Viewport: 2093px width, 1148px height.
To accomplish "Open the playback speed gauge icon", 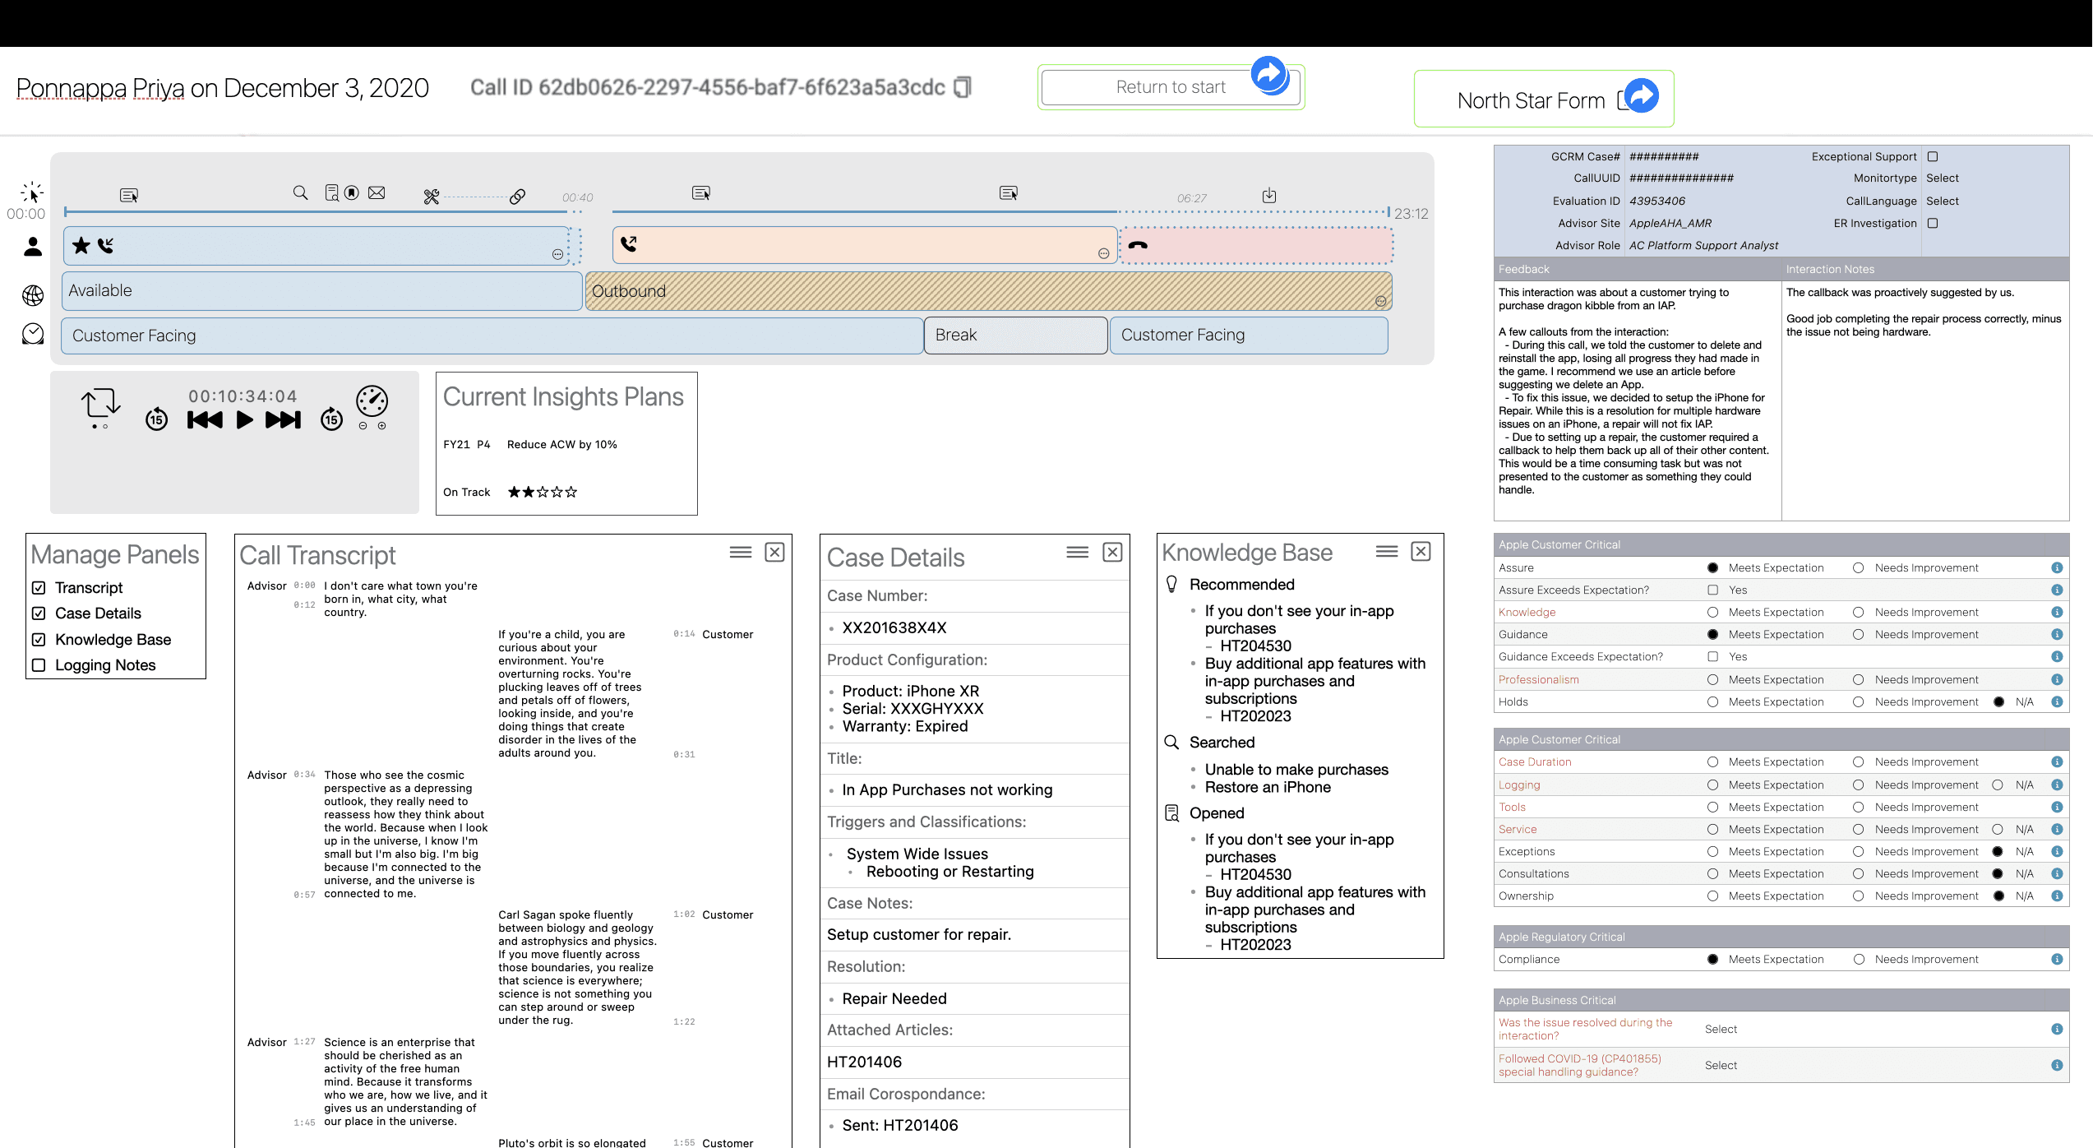I will click(x=372, y=400).
